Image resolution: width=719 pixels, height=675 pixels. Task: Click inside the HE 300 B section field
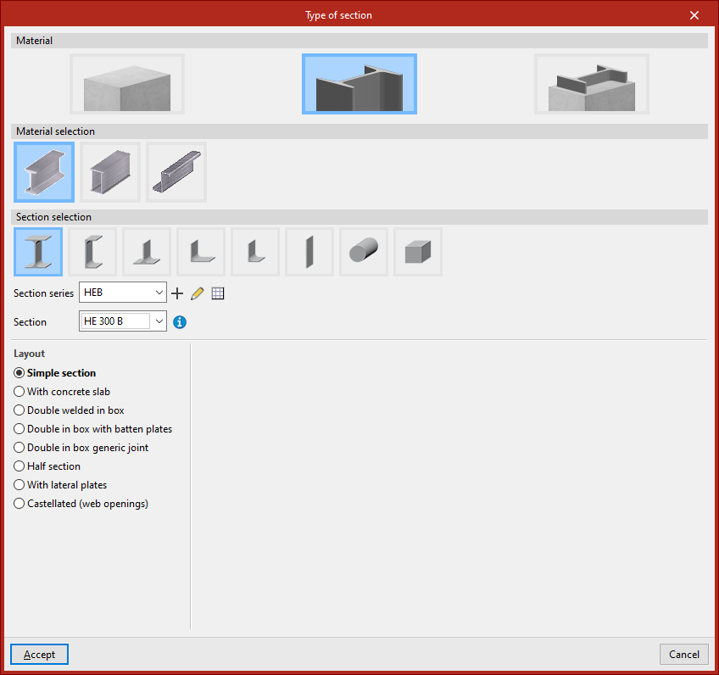[115, 321]
